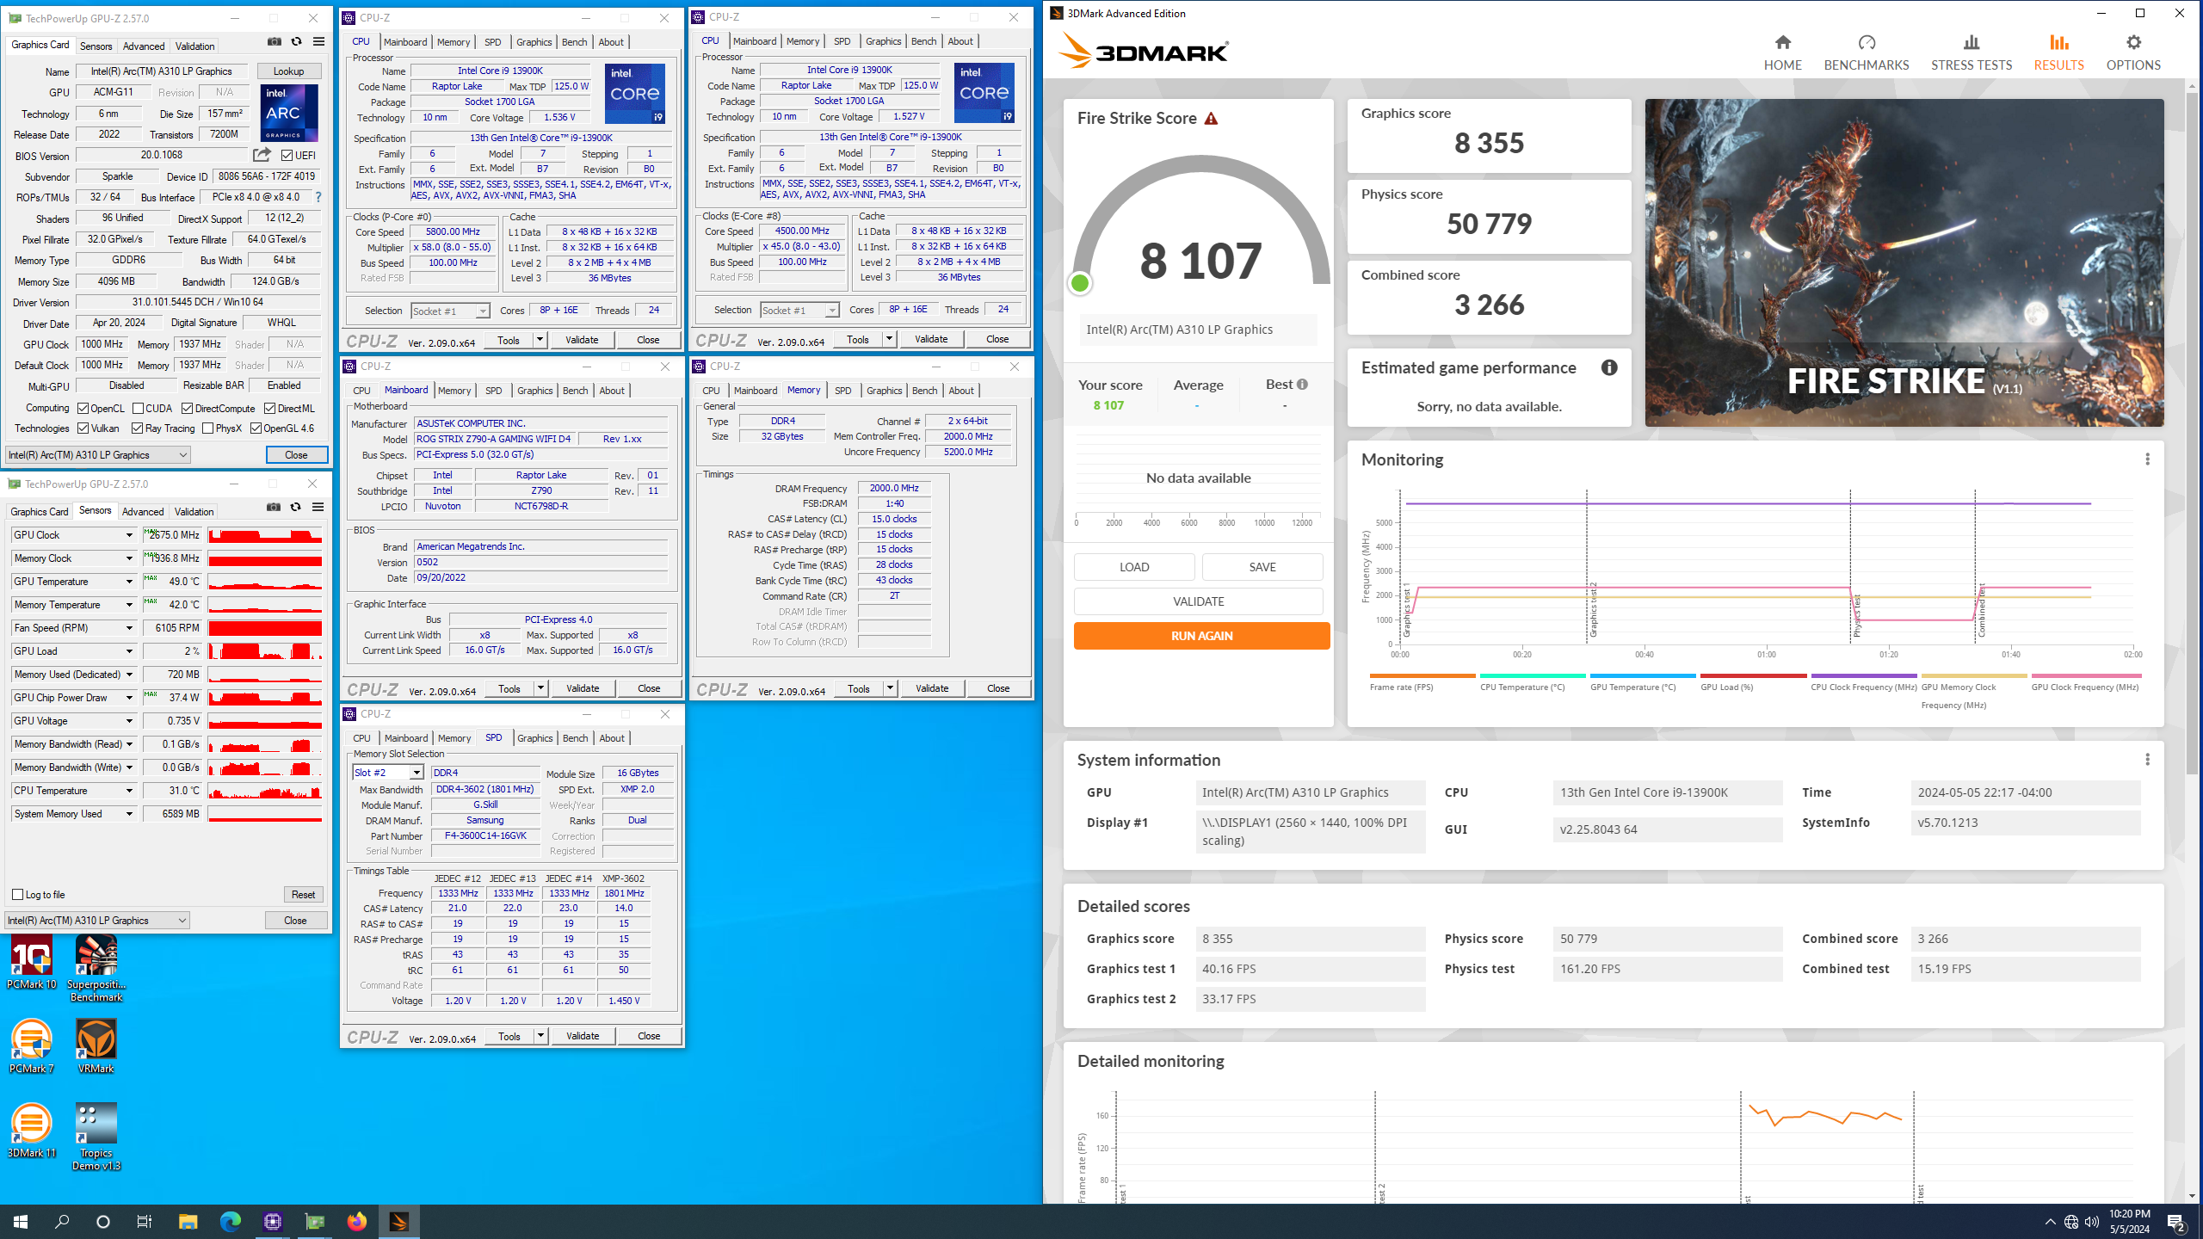This screenshot has width=2203, height=1239.
Task: Toggle Ray Tracing checkbox in GPU-Z
Action: [138, 428]
